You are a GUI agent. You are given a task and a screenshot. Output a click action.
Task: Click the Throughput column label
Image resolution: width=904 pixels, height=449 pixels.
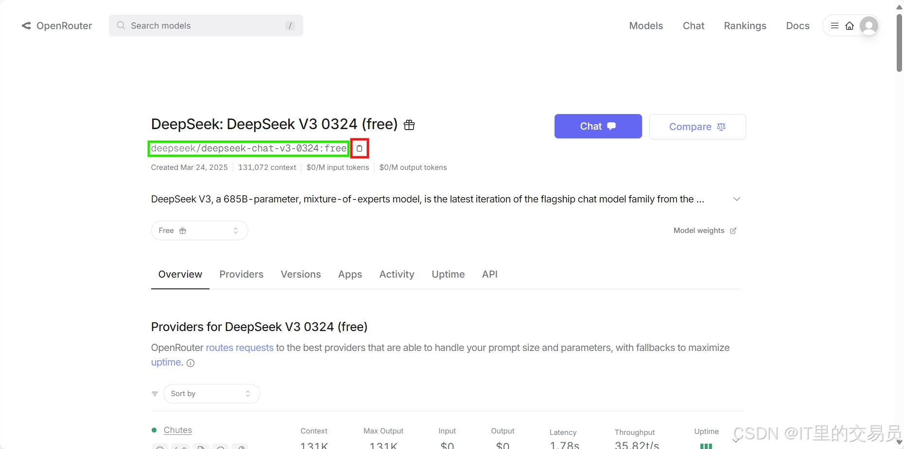(x=635, y=432)
